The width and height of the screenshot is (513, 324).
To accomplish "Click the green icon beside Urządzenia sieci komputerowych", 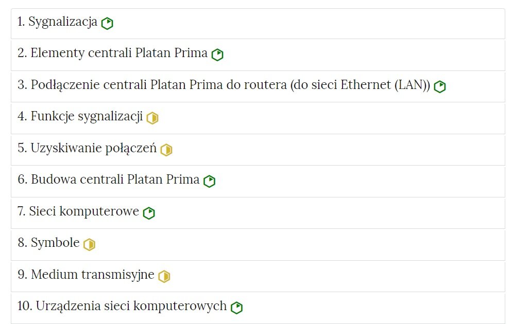I will pyautogui.click(x=236, y=307).
